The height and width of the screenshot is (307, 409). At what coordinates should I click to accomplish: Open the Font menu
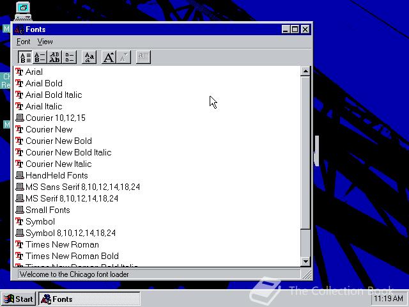(23, 42)
